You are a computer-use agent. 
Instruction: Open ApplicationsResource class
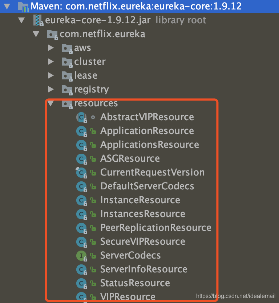[x=150, y=145]
